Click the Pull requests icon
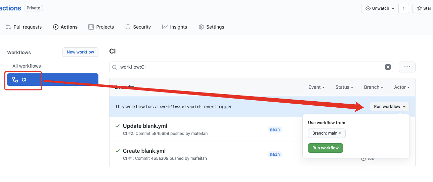Image resolution: width=433 pixels, height=182 pixels. [9, 27]
